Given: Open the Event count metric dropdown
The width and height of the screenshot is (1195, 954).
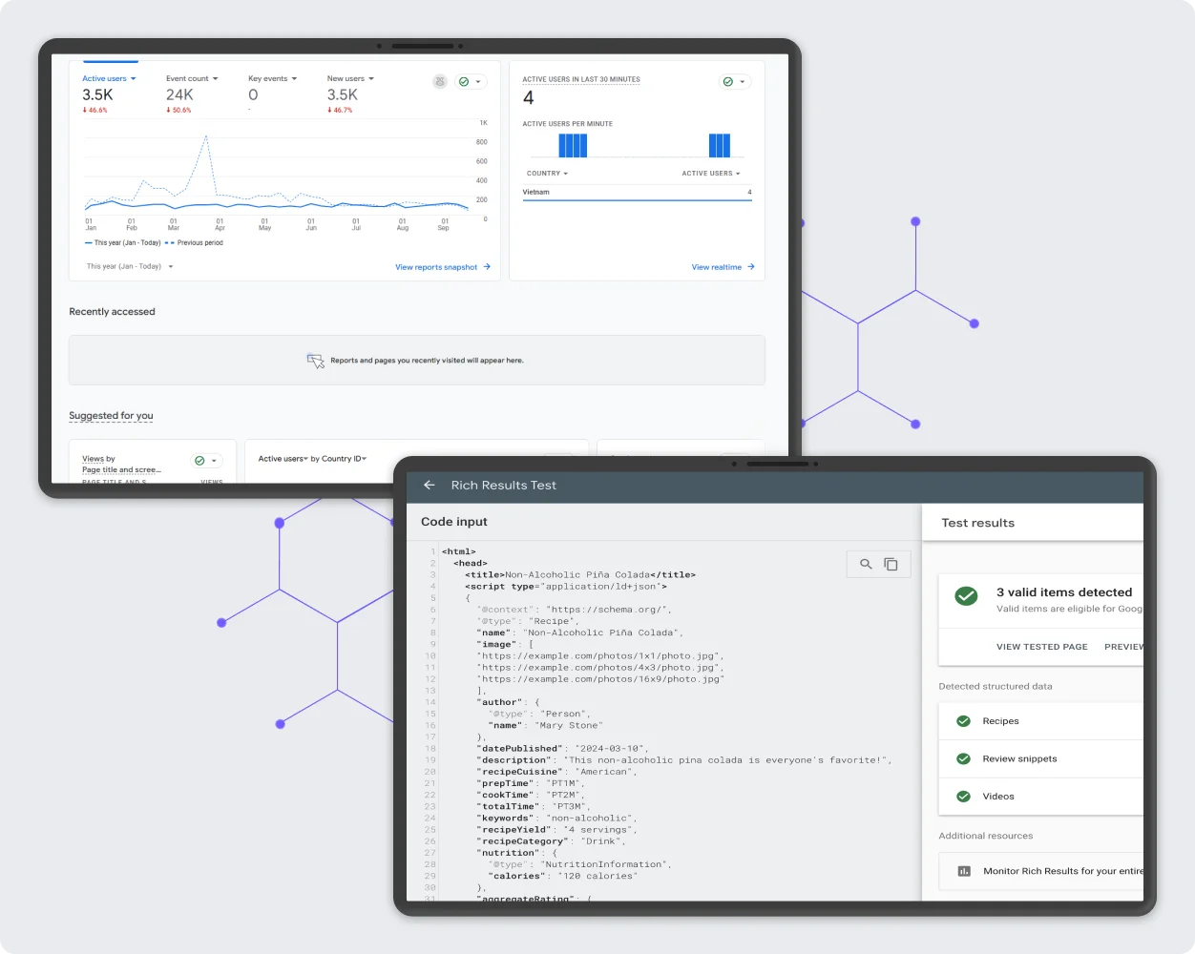Looking at the screenshot, I should pos(192,79).
